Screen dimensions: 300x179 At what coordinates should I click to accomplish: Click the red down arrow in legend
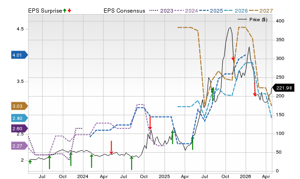point(69,10)
